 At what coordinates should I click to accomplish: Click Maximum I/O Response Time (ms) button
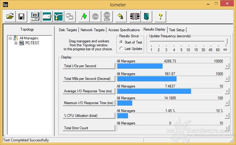[89, 103]
